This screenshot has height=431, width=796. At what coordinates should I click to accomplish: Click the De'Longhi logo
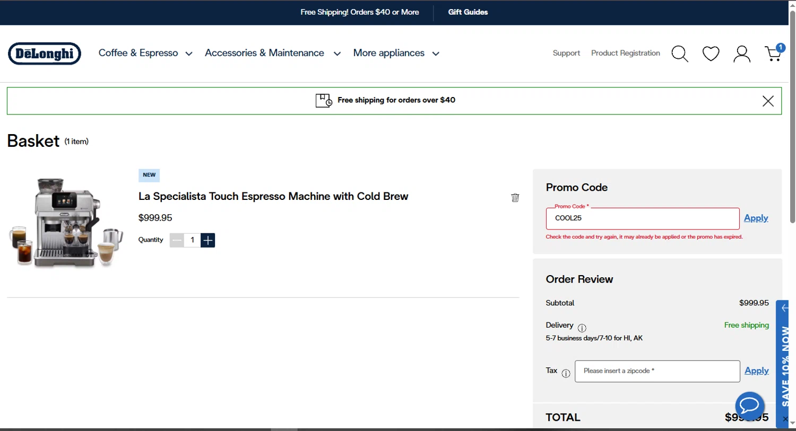pyautogui.click(x=45, y=54)
